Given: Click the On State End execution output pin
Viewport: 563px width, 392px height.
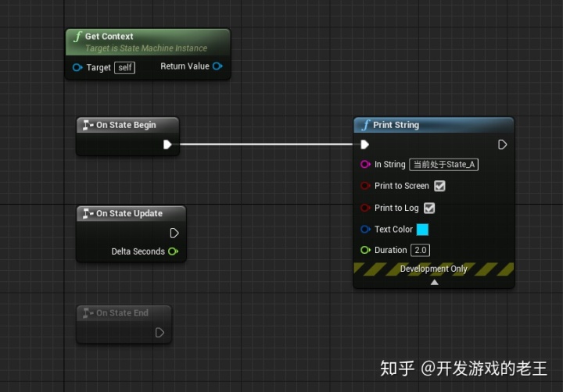Looking at the screenshot, I should [x=160, y=333].
